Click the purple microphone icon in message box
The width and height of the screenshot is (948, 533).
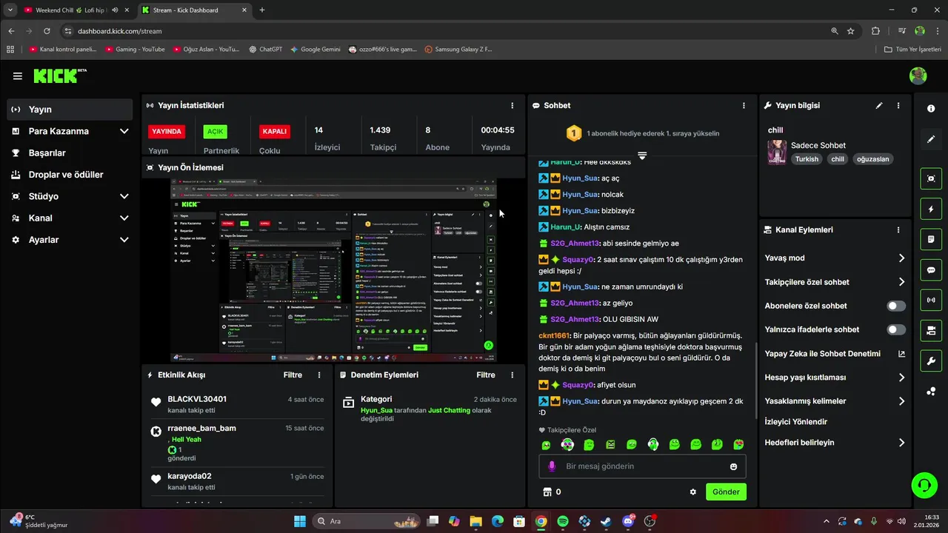(551, 466)
